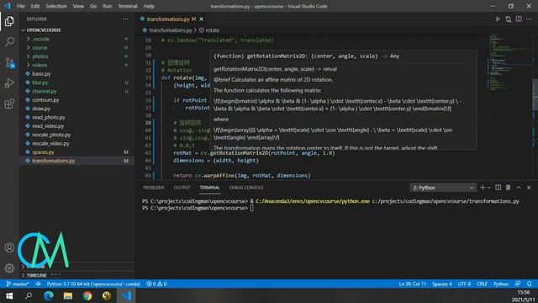Select the Python interpreter in status bar

93,284
